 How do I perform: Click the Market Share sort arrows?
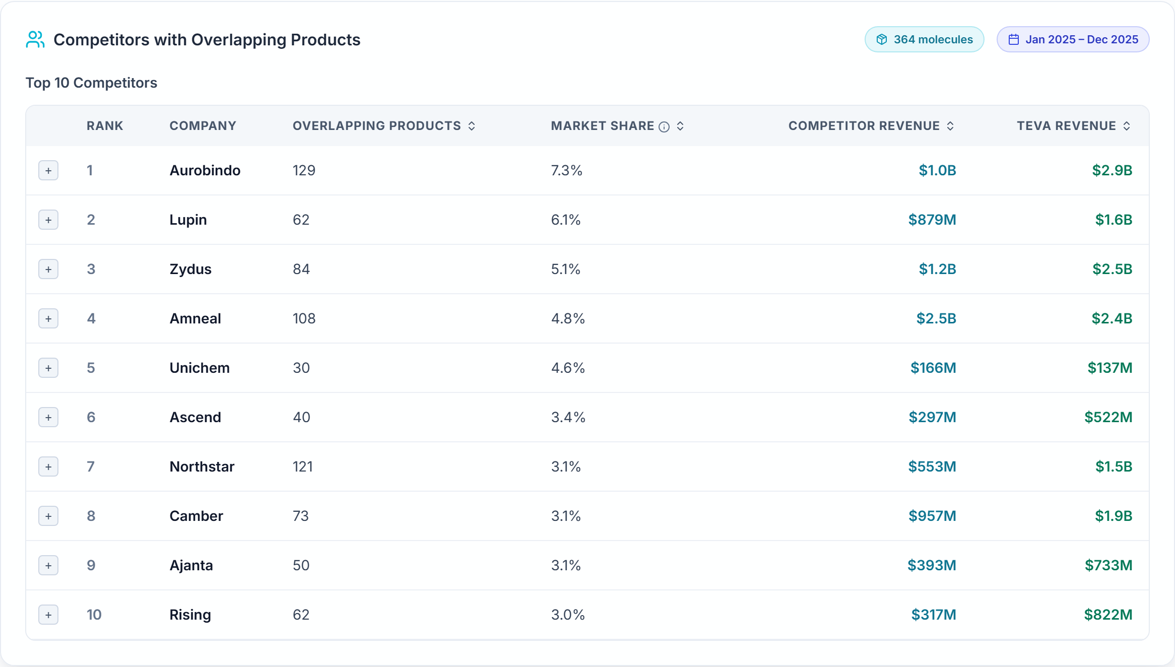680,126
